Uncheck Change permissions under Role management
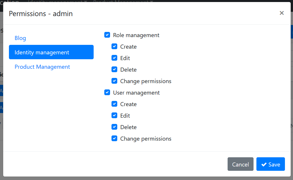The width and height of the screenshot is (293, 180). coord(114,81)
